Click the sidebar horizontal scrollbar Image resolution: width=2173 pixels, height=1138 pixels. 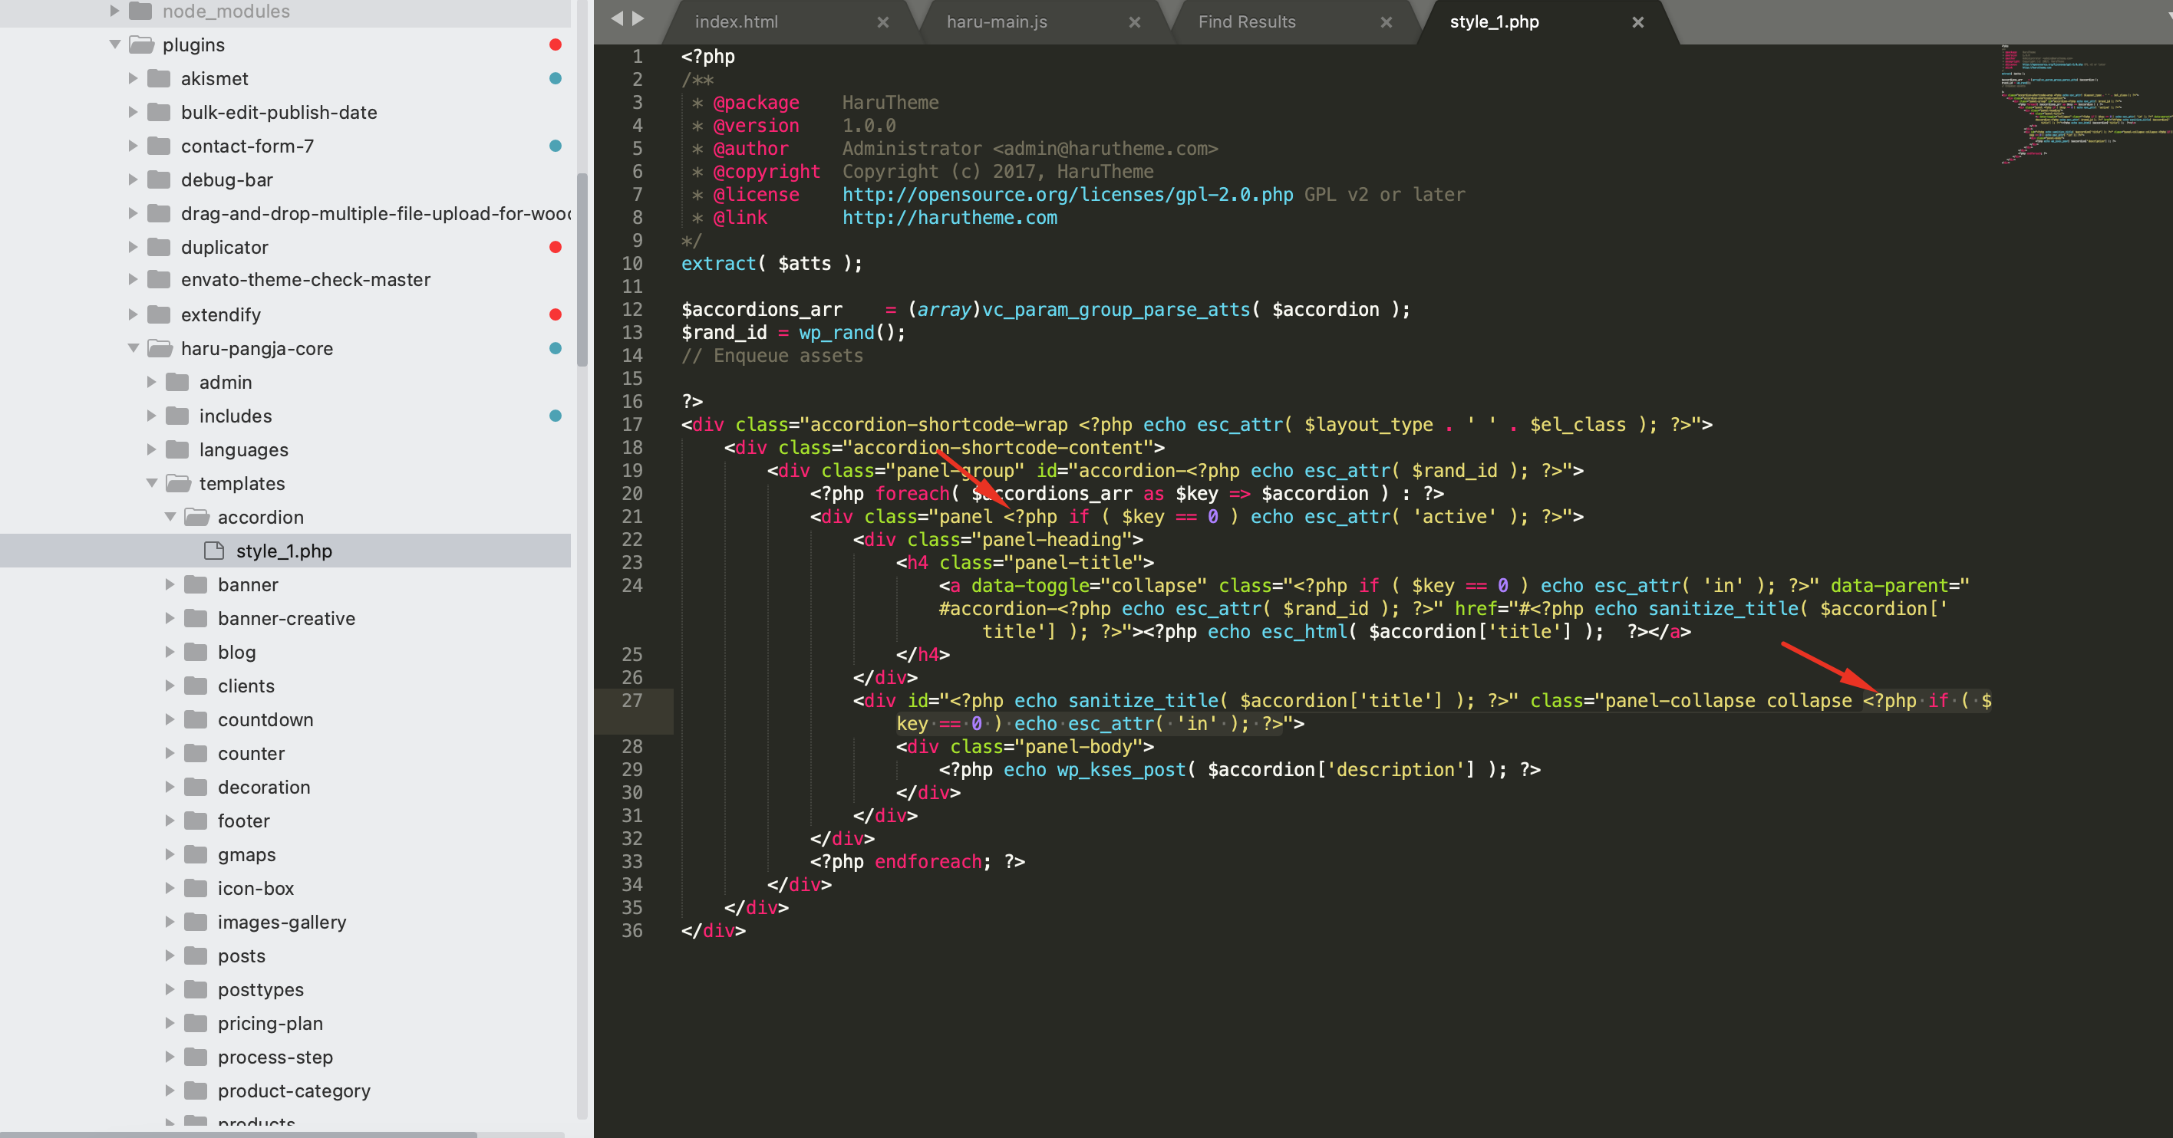point(238,1134)
